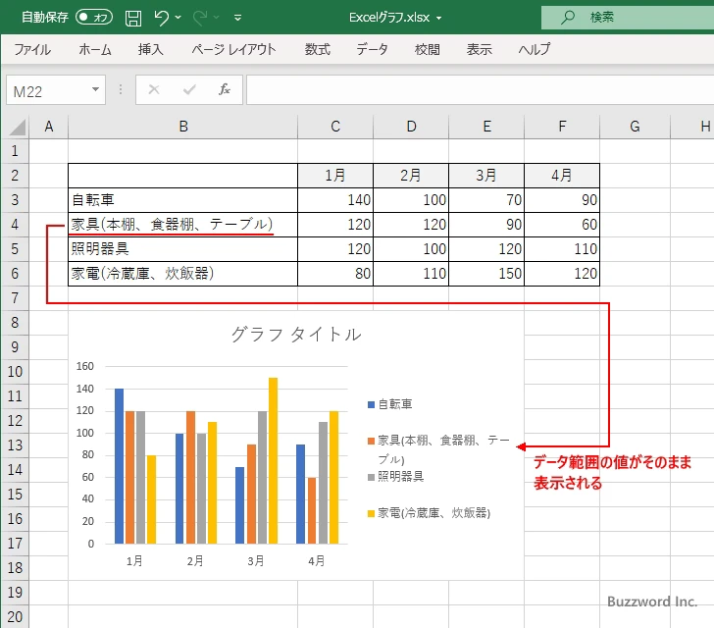Open the 表示 tab
Screen dimensions: 714x628
pos(479,49)
